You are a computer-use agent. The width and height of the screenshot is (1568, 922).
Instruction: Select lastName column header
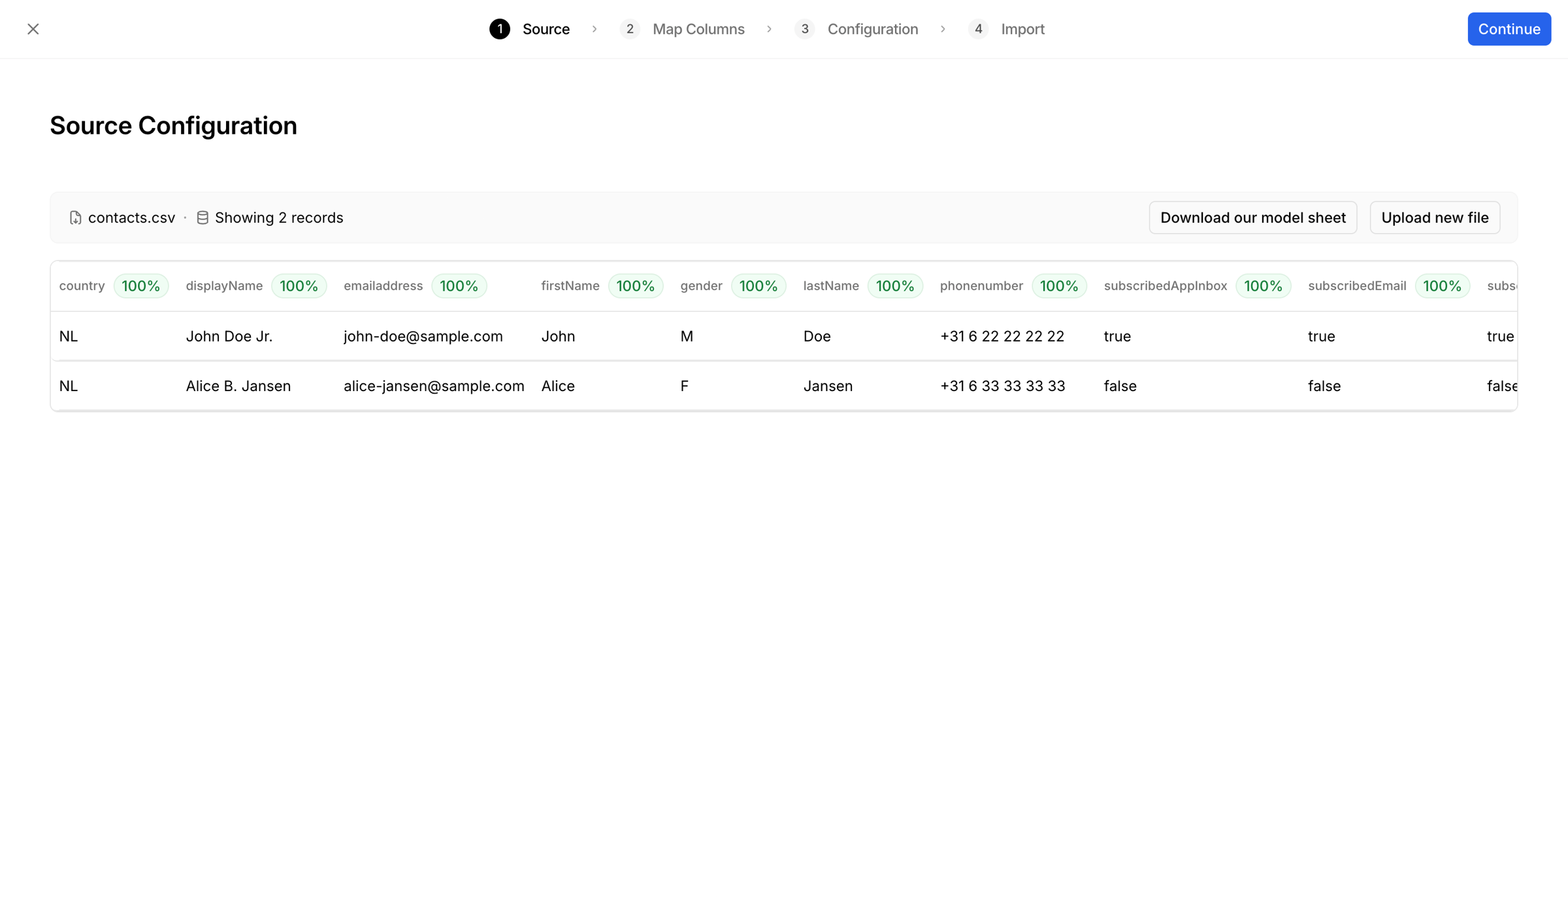(x=831, y=286)
